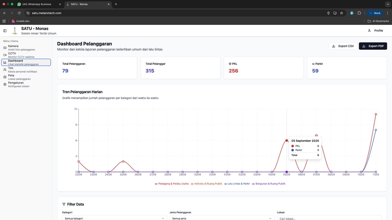
Task: Bookmark this page with star icon
Action: pos(342,13)
